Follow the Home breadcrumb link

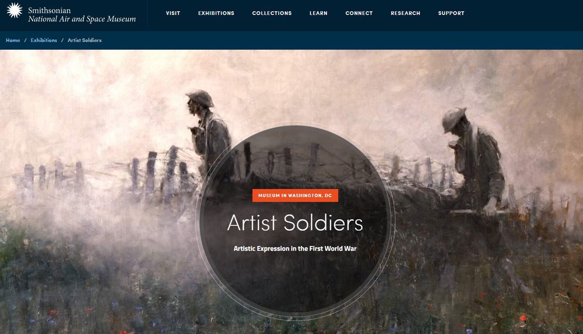[13, 40]
